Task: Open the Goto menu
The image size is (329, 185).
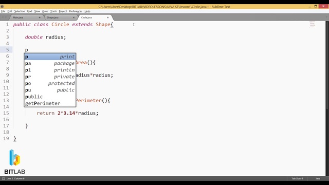Action: [45, 11]
